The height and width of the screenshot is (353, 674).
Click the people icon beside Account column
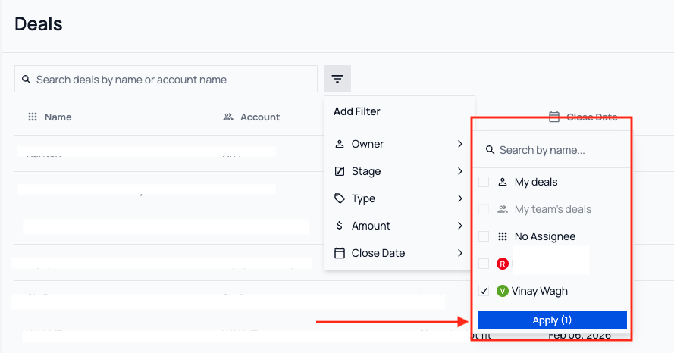pos(227,117)
